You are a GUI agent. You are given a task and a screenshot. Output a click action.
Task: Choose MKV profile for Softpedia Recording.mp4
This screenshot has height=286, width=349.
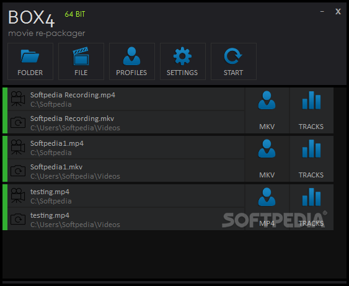[x=267, y=110]
